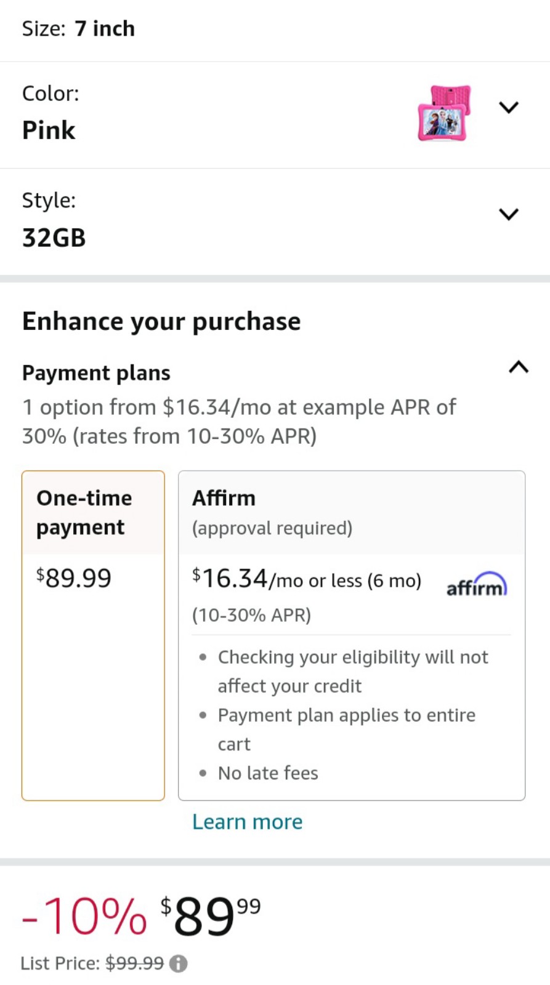The image size is (550, 985).
Task: Select the One-time payment option
Action: click(93, 635)
